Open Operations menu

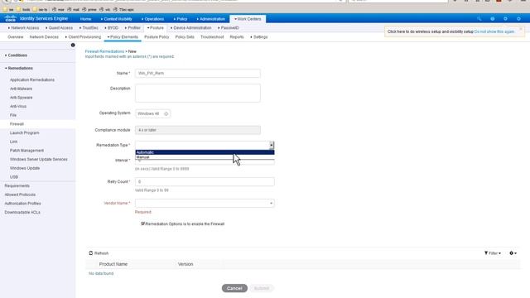coord(152,19)
